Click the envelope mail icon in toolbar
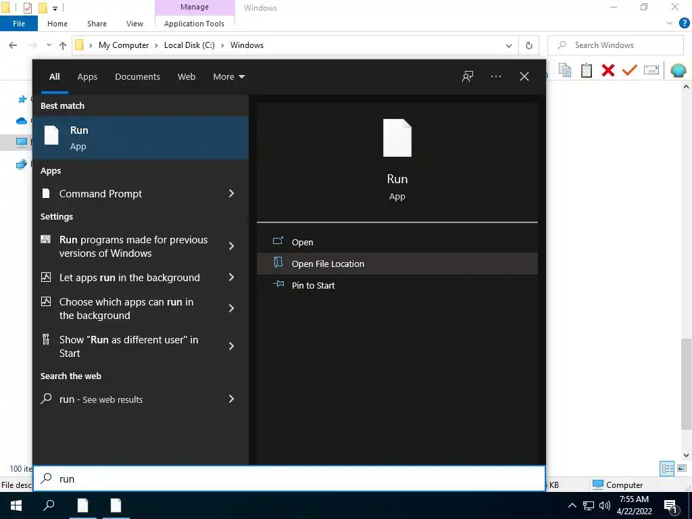The width and height of the screenshot is (692, 519). point(651,70)
